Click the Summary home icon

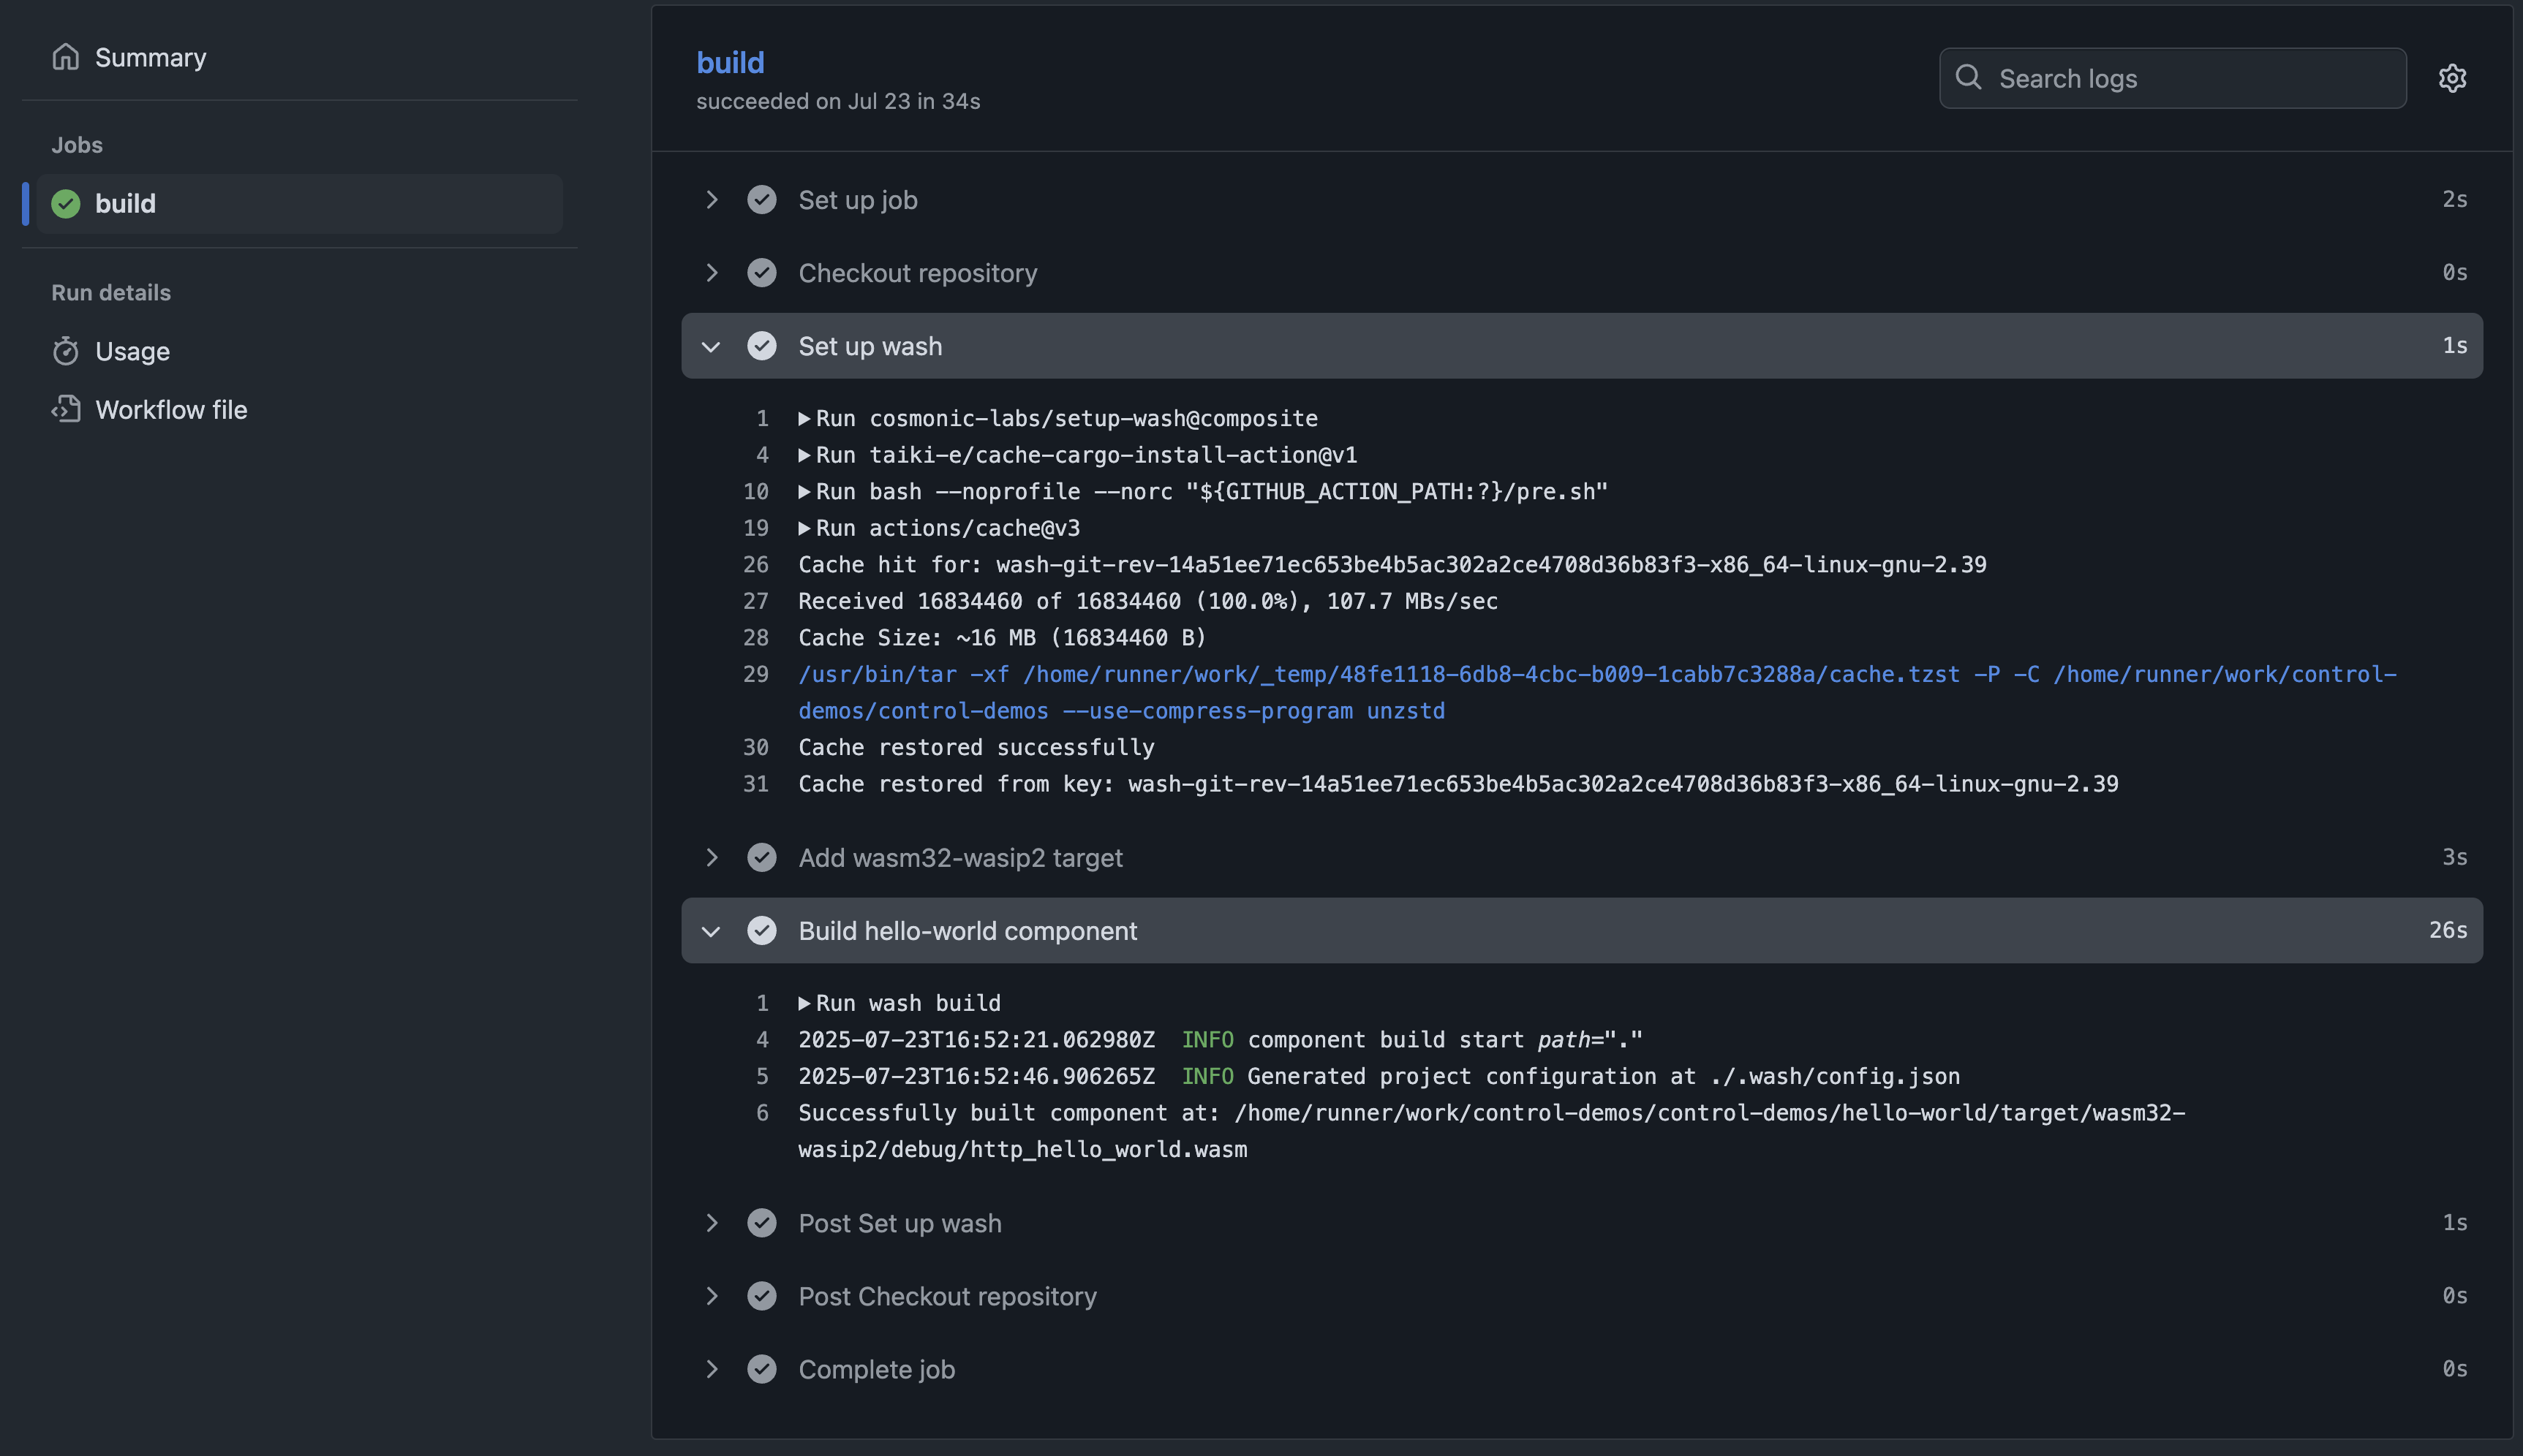(x=66, y=57)
